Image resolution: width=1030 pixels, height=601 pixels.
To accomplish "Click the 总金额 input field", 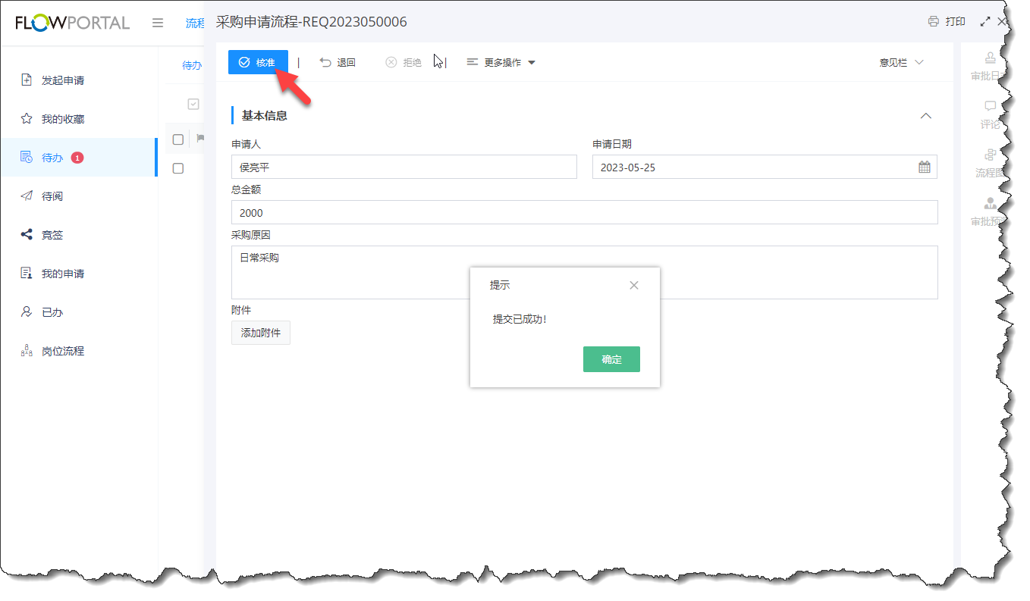I will [584, 212].
